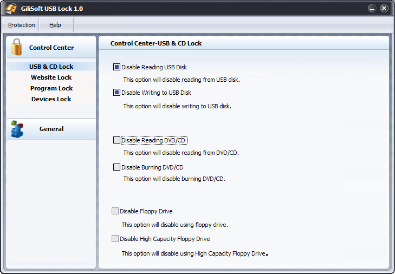Tick Disable High Capacity Floppy Drive checkbox
Viewport: 395px width, 274px height.
click(115, 238)
